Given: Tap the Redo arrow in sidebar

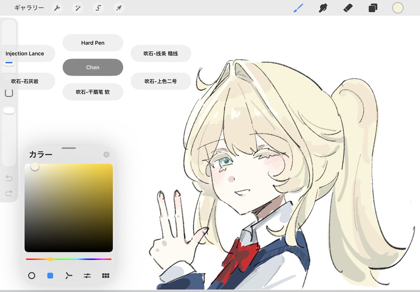Looking at the screenshot, I should click(9, 193).
